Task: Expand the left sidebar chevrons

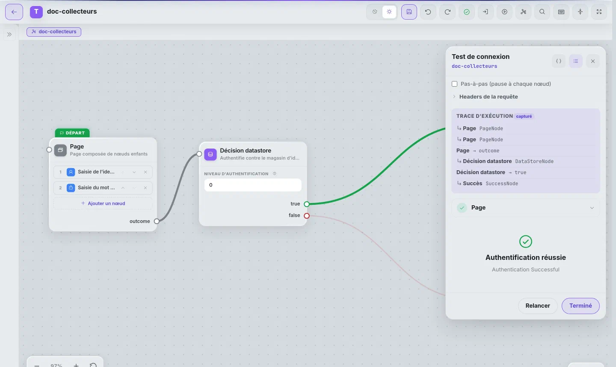Action: pyautogui.click(x=9, y=35)
